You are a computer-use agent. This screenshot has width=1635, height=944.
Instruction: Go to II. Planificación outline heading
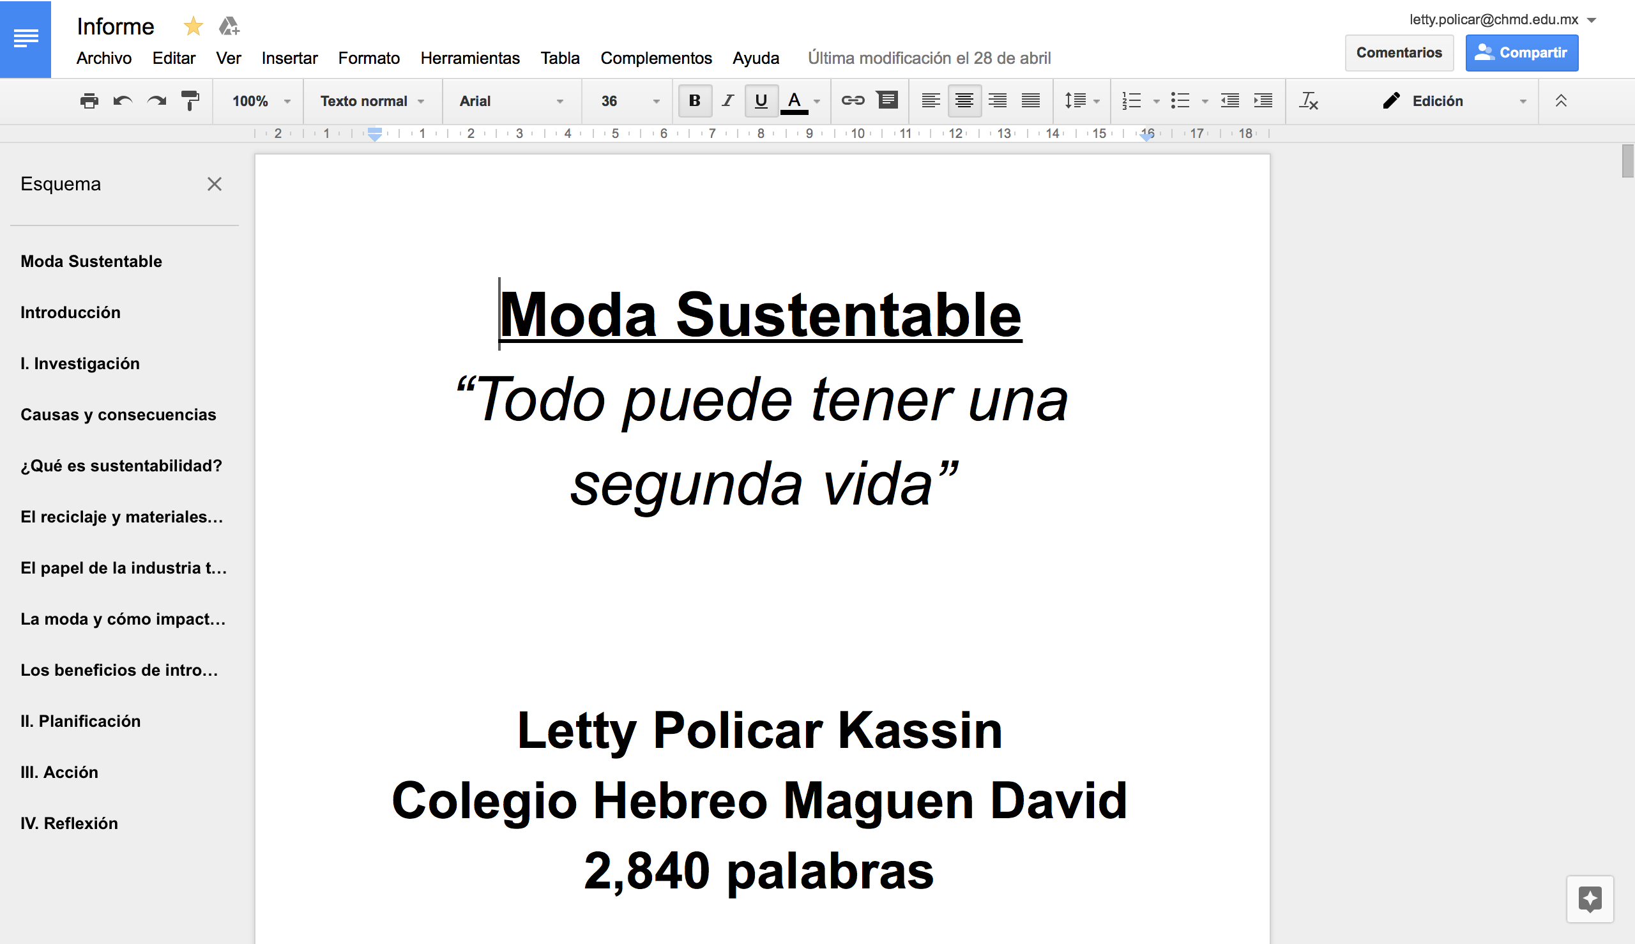(80, 721)
